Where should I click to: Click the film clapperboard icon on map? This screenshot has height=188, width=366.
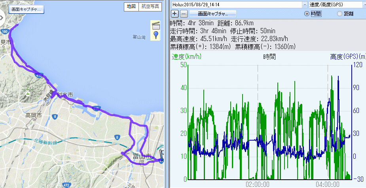[156, 25]
